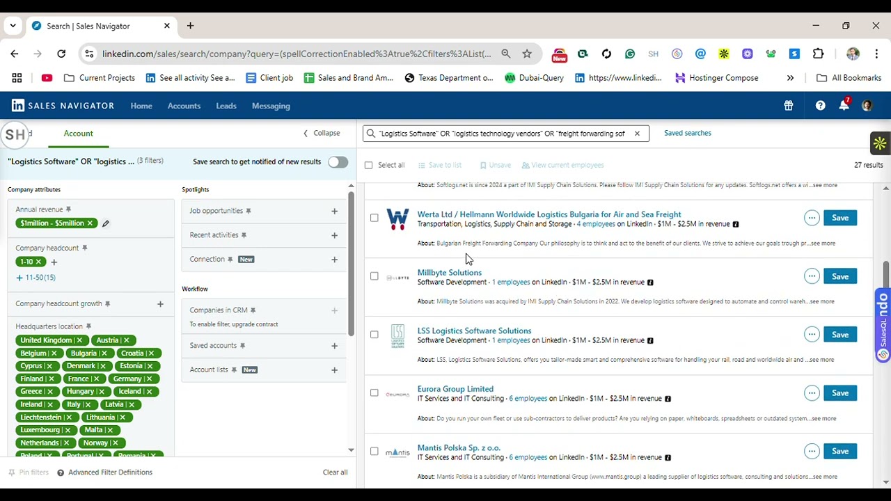Open the notifications bell icon
Viewport: 891px width, 501px height.
click(844, 106)
